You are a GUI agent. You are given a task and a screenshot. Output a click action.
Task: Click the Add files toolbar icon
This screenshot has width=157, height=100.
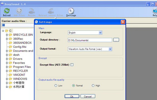click(x=19, y=11)
